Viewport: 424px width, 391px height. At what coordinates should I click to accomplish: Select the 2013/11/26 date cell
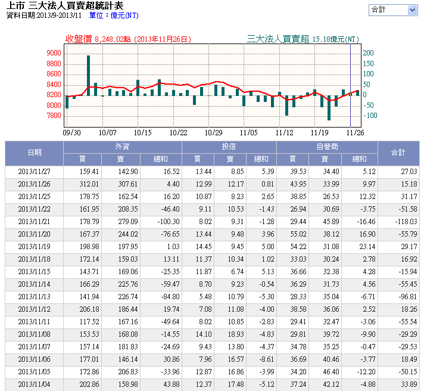[x=35, y=184]
